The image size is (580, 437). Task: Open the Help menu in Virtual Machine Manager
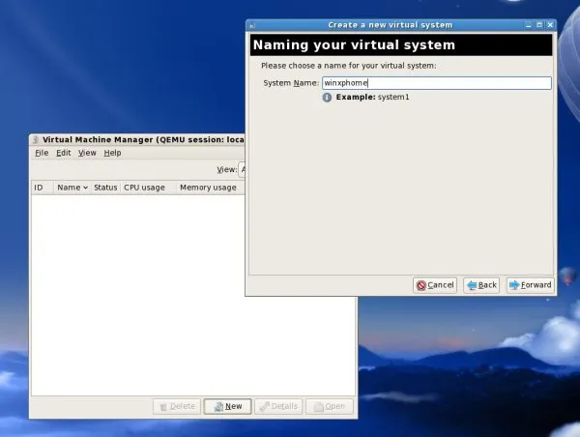(x=112, y=153)
